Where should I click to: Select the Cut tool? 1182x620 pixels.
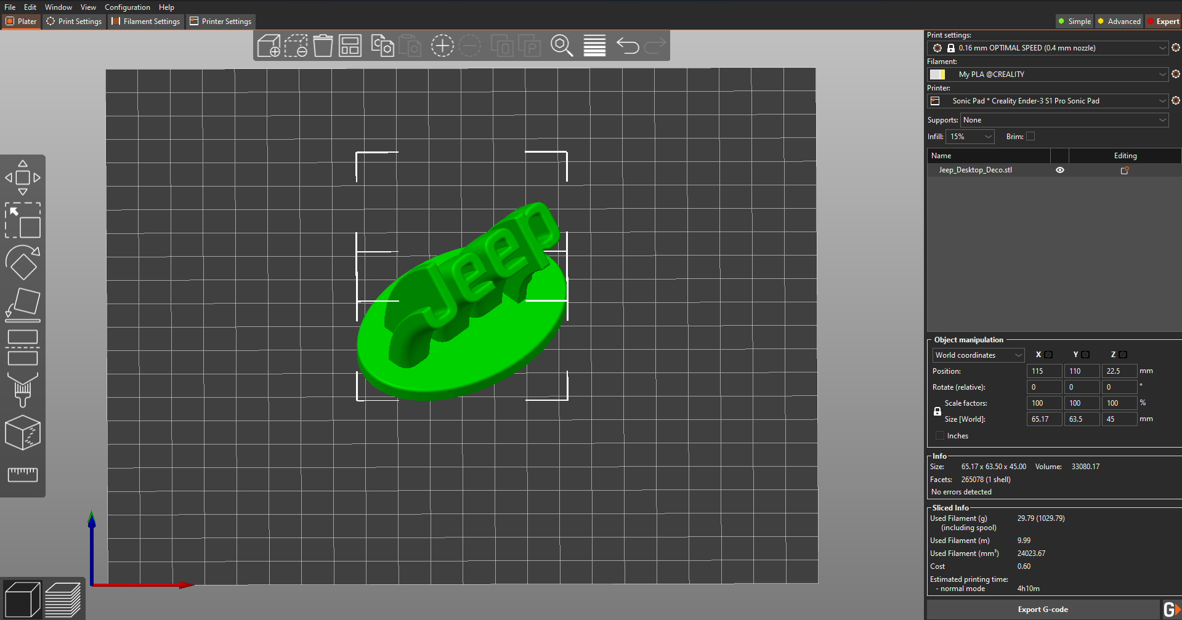pos(23,348)
